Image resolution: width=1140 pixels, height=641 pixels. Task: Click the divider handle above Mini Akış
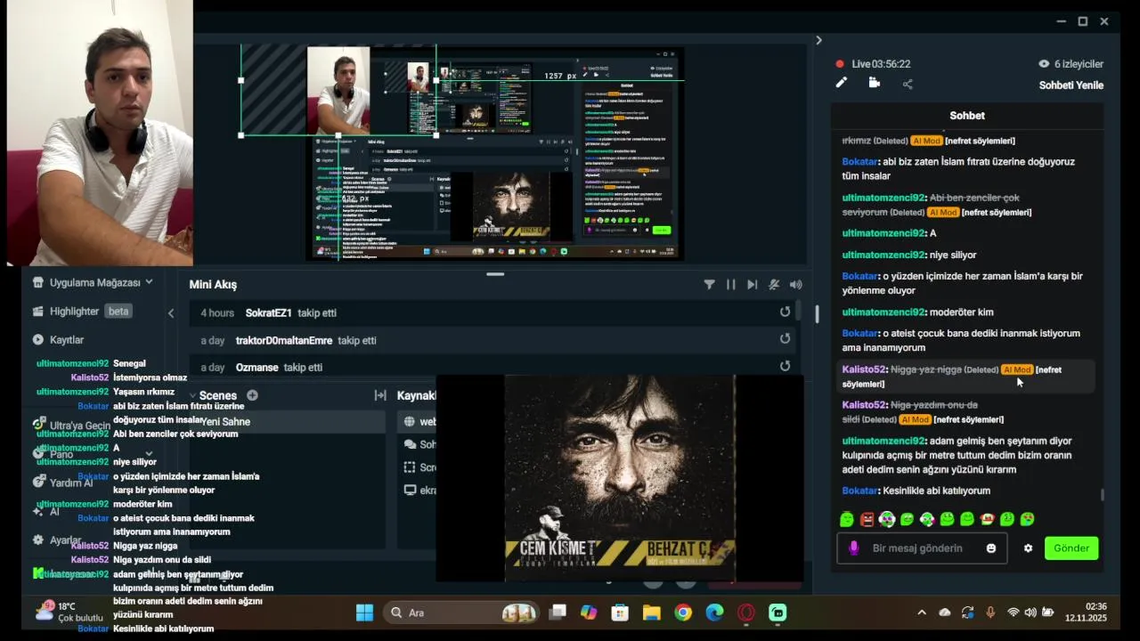point(495,274)
